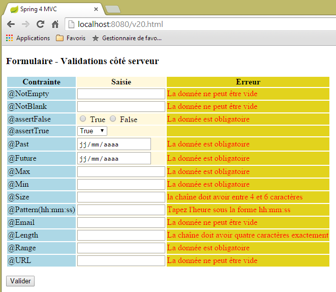Viewport: 336px width, 292px height.
Task: Click the browser Forward arrow
Action: (x=25, y=24)
